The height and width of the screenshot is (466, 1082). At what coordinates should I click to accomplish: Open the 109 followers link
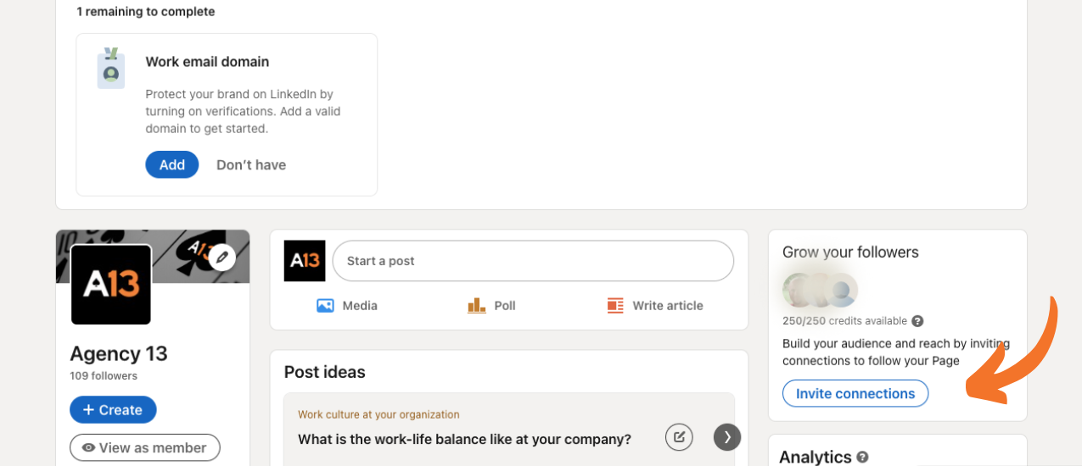click(104, 375)
